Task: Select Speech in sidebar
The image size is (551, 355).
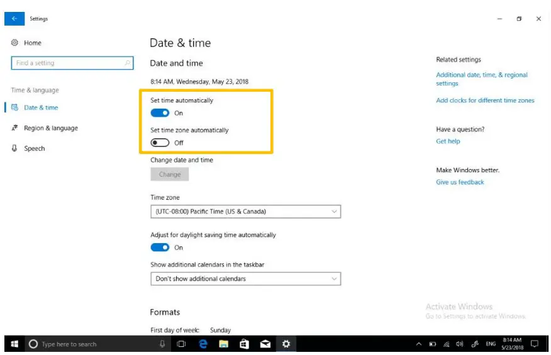Action: point(35,148)
